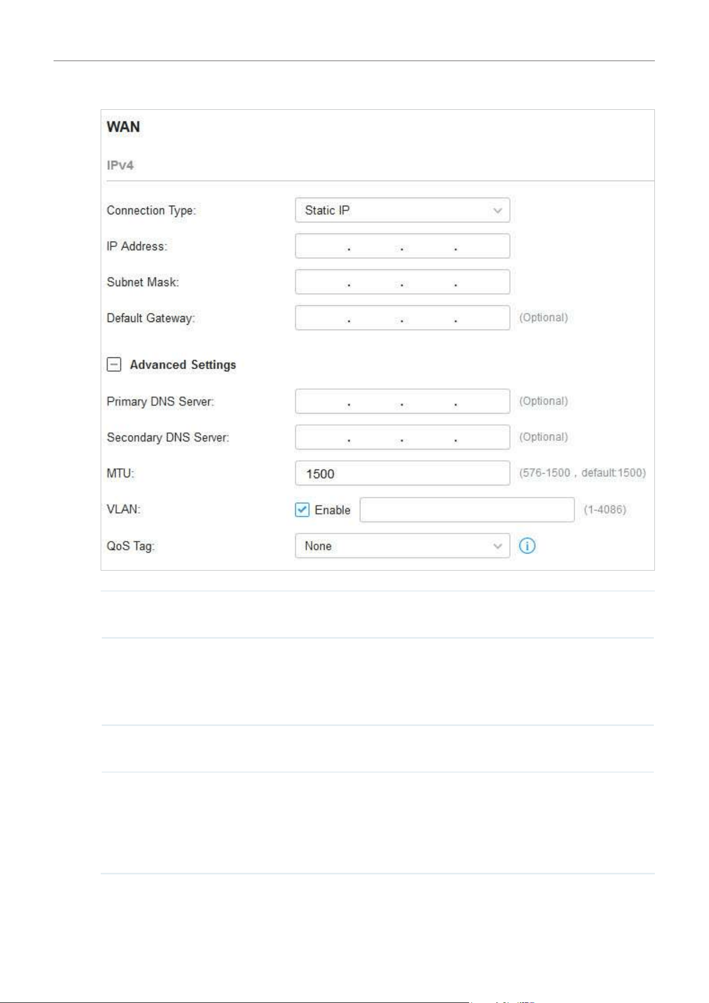Click the Advanced Settings label
This screenshot has height=1003, width=709.
[183, 365]
